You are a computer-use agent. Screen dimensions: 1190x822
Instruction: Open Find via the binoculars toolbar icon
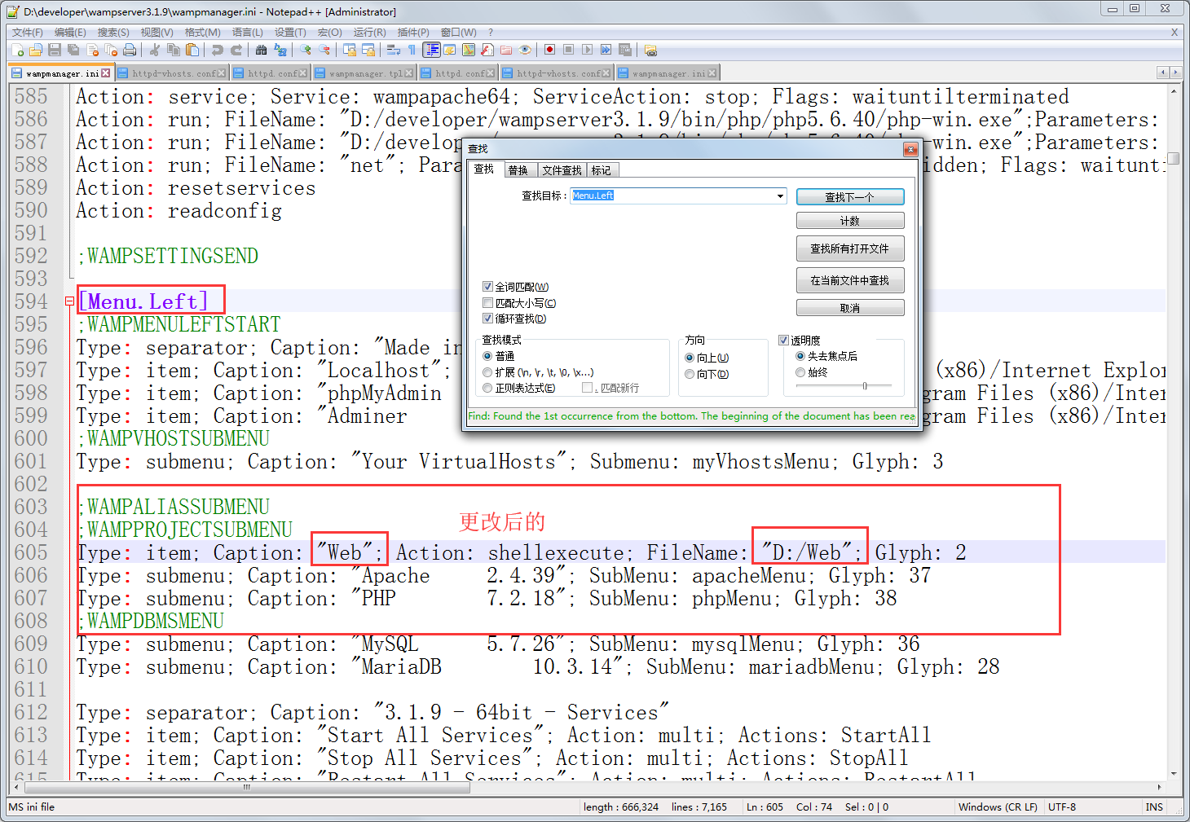tap(261, 51)
